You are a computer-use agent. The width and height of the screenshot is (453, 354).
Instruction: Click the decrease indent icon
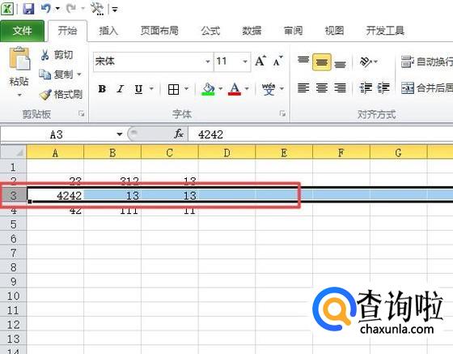coord(366,88)
